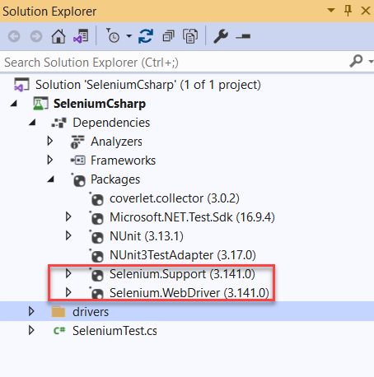This screenshot has width=374, height=377.
Task: Click the NUnit package icon
Action: click(x=96, y=237)
